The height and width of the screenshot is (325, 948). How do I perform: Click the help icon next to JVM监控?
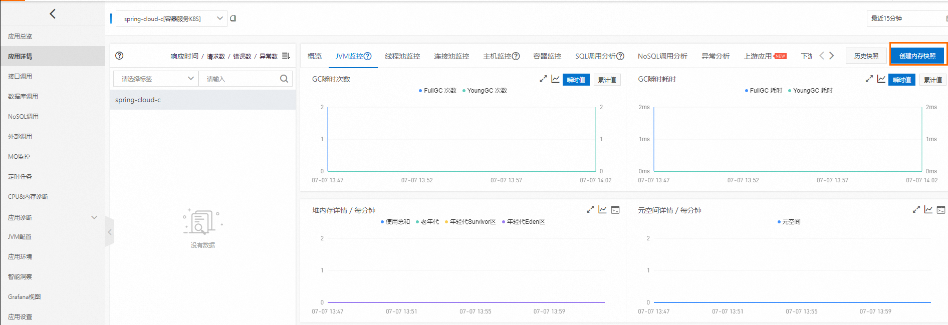[367, 56]
